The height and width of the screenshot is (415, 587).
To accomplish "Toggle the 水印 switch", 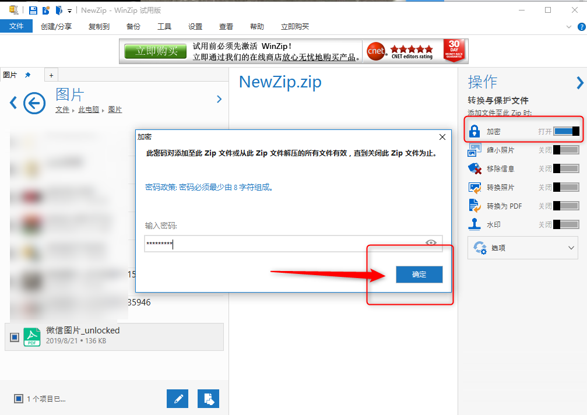I will (x=567, y=224).
